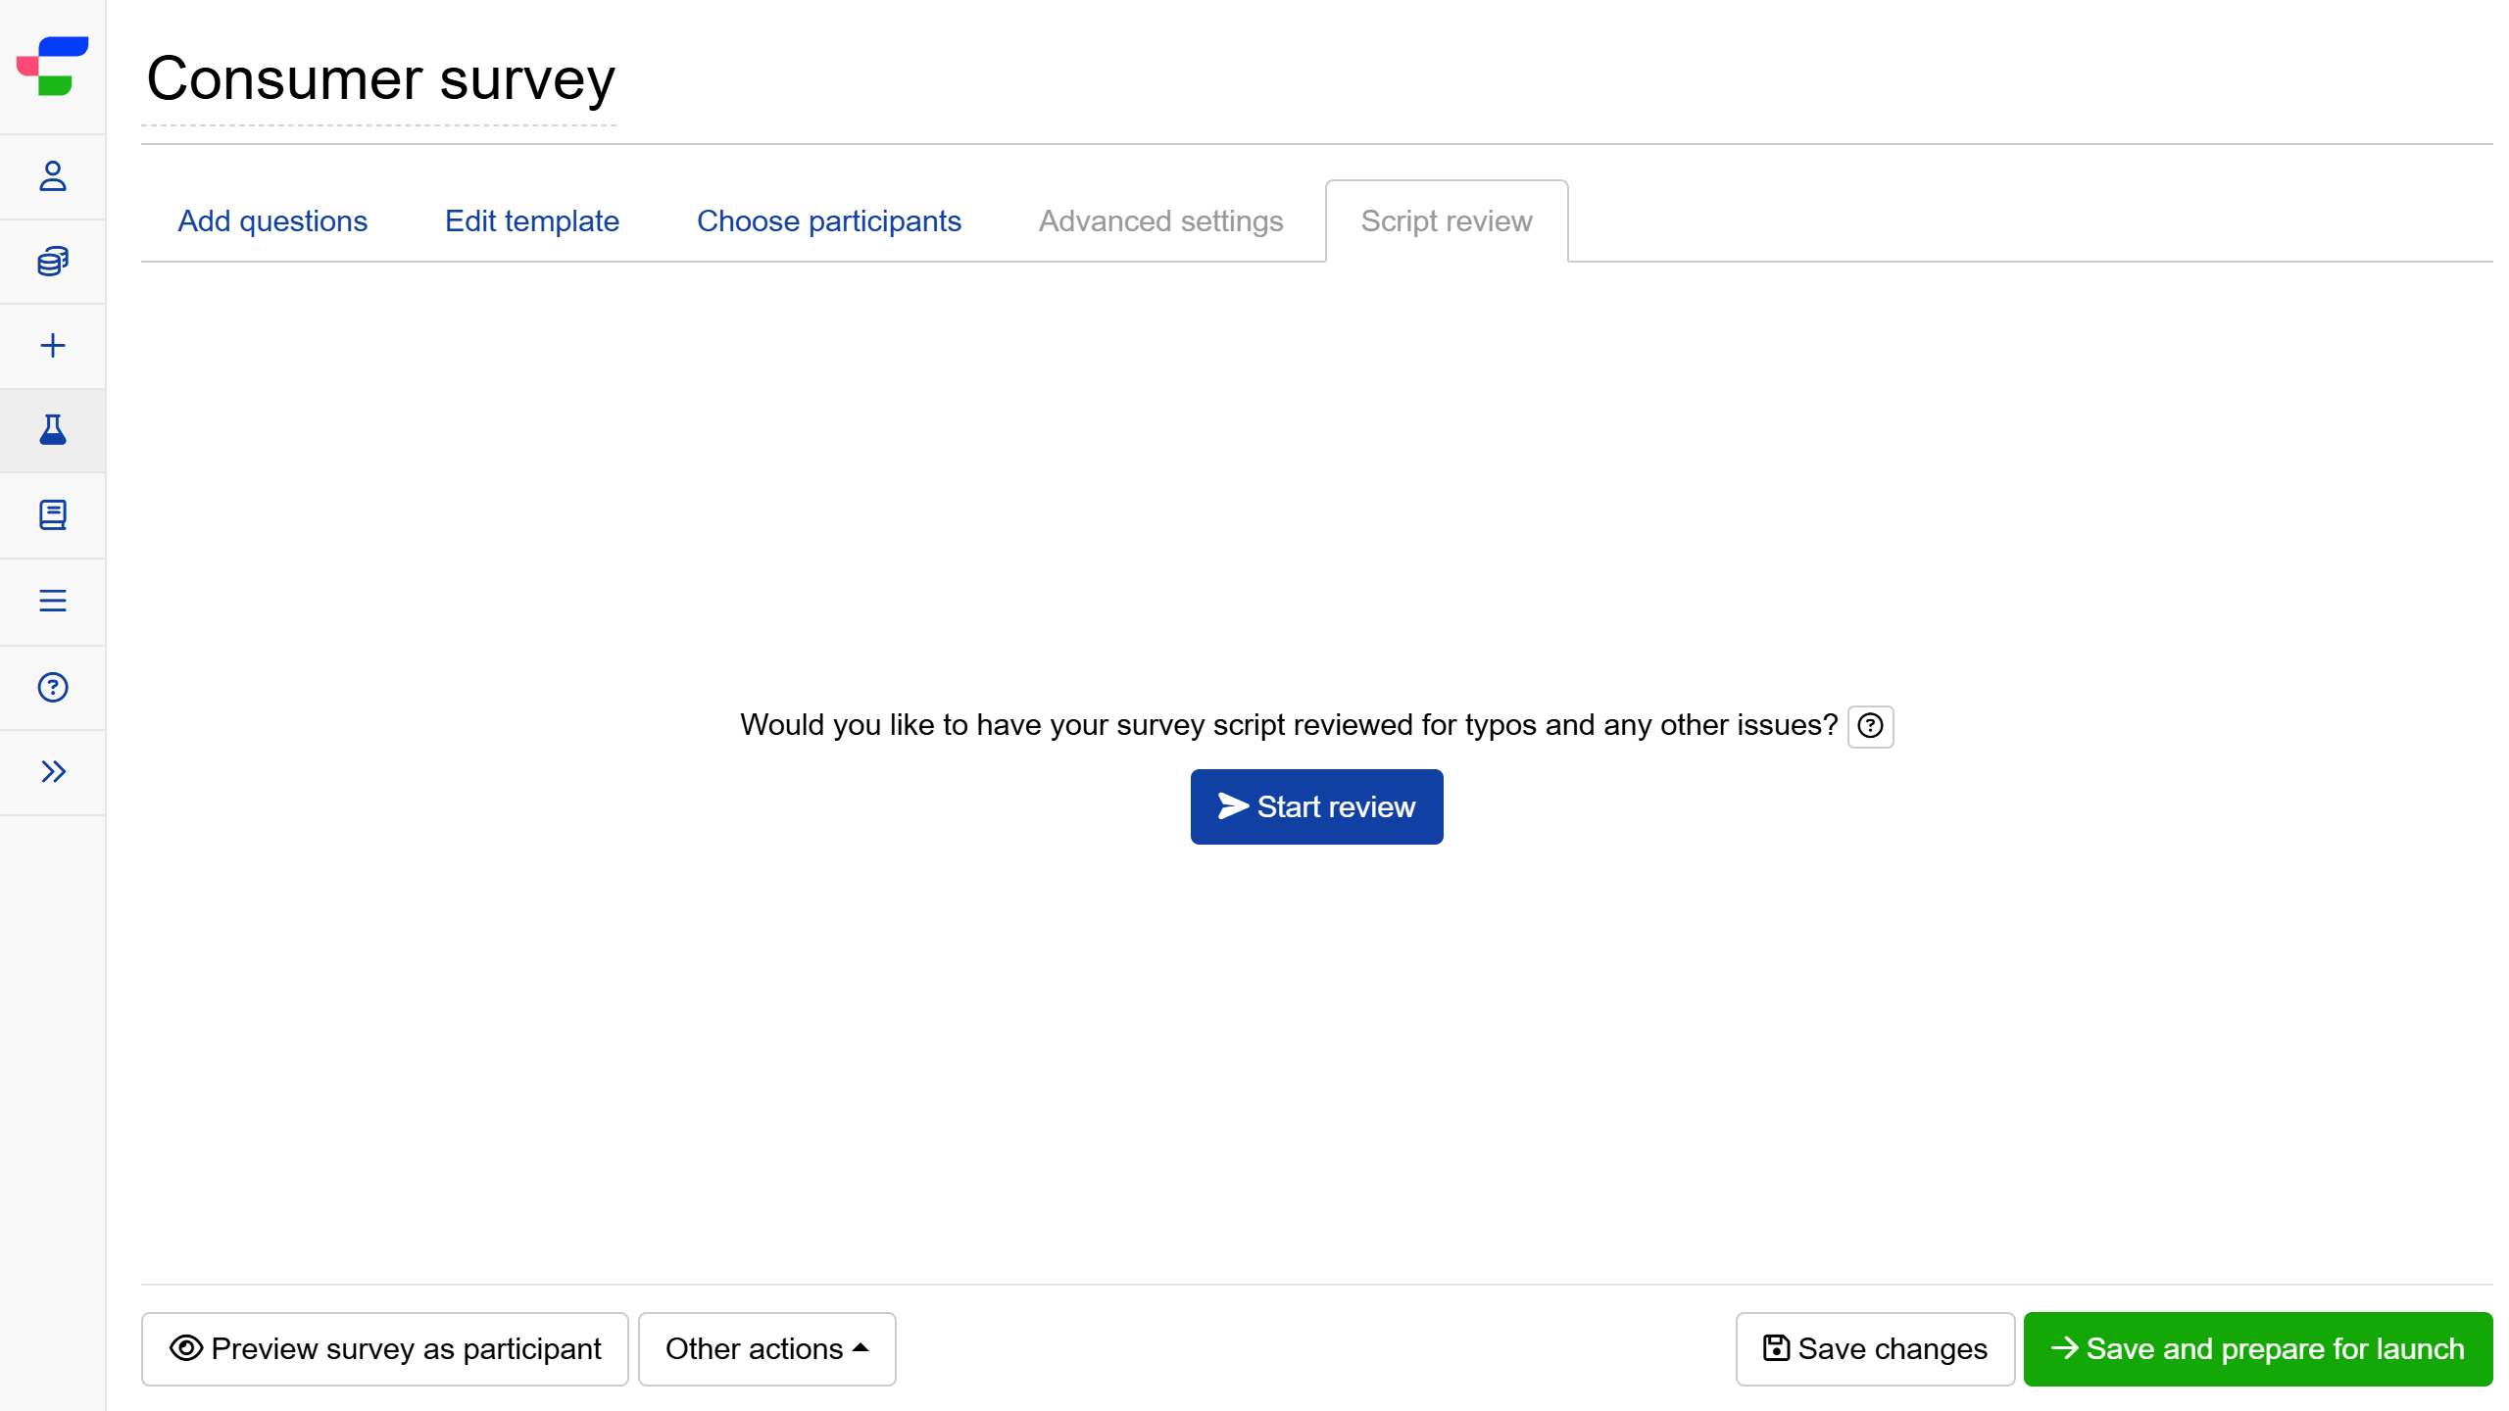Click help icon beside review question
This screenshot has width=2509, height=1411.
coord(1870,726)
